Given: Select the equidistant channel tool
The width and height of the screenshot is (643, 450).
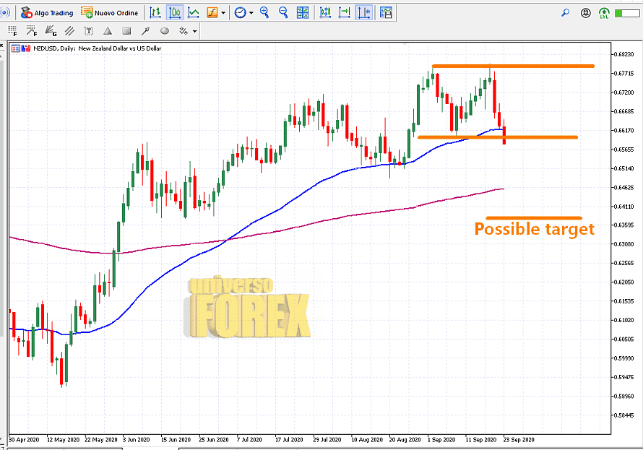Looking at the screenshot, I should [x=69, y=31].
